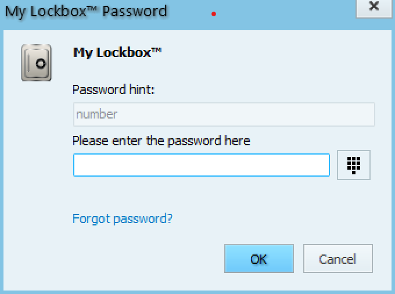This screenshot has width=395, height=294.
Task: Confirm with the OK button
Action: pos(259,259)
